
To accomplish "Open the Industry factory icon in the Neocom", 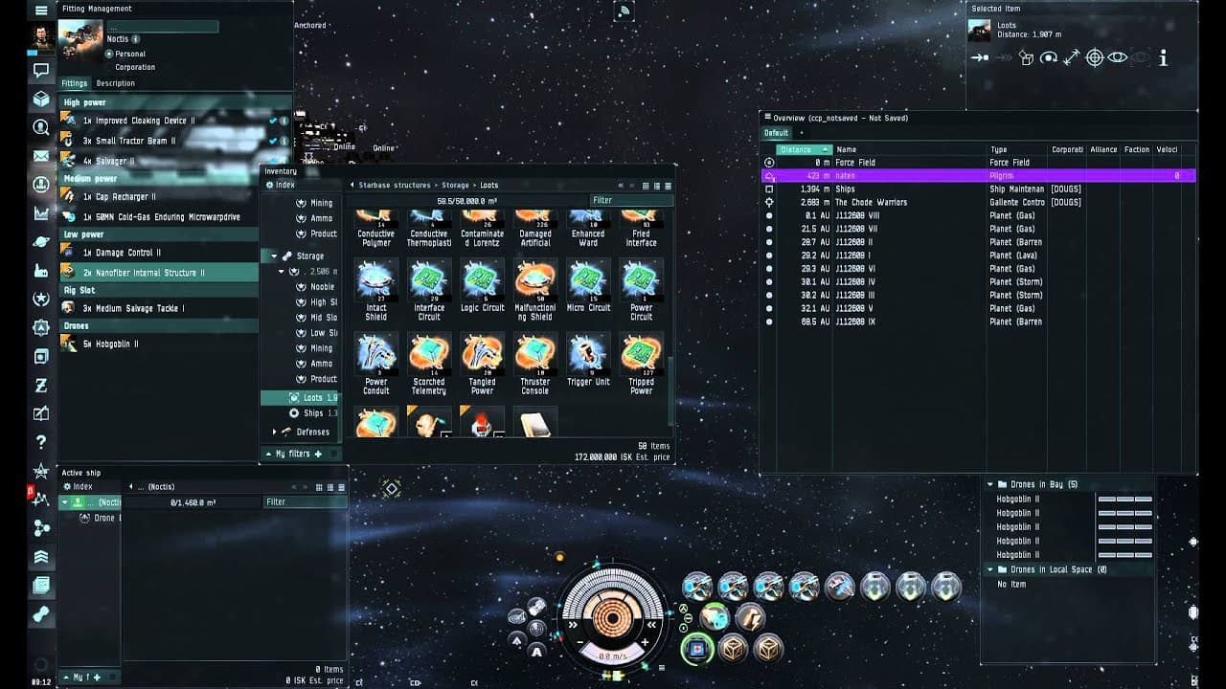I will 41,271.
